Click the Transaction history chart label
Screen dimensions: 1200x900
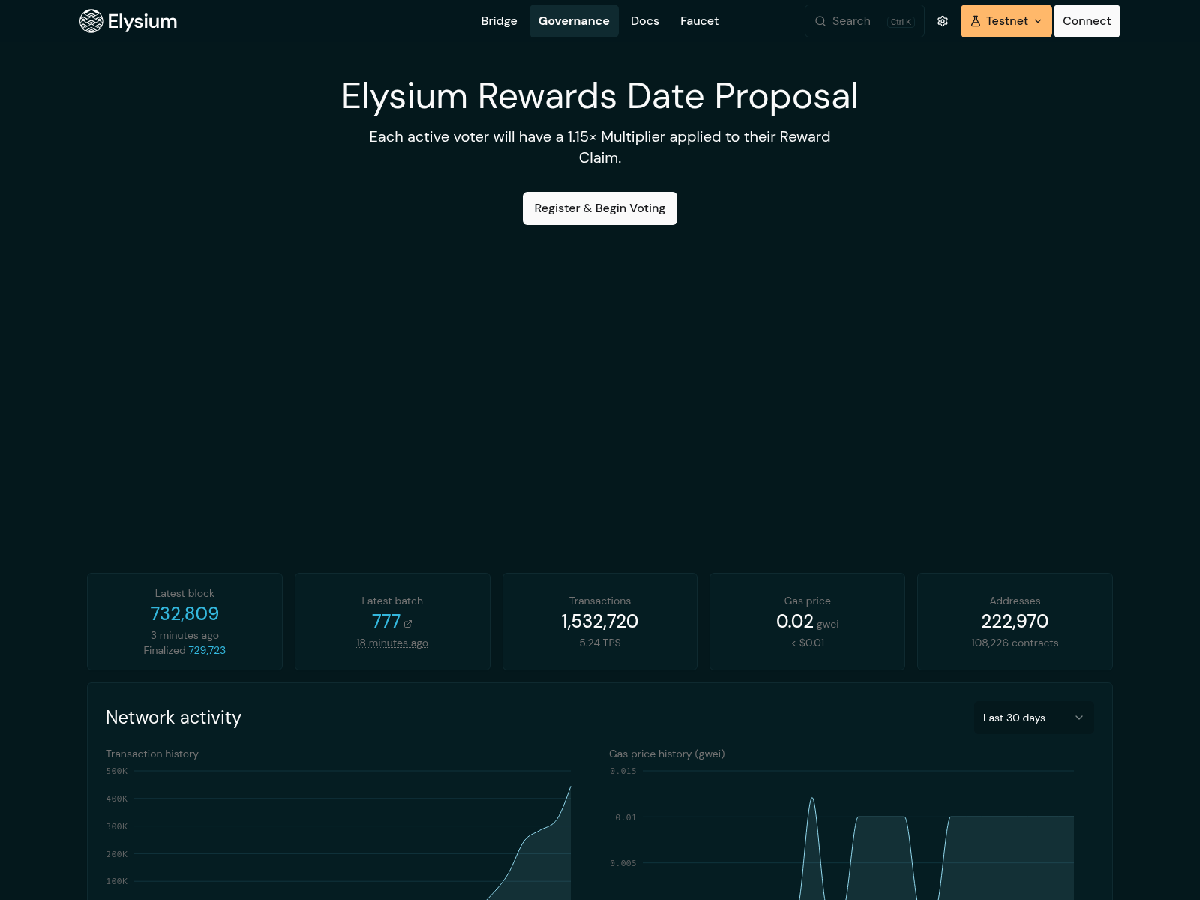pyautogui.click(x=152, y=754)
